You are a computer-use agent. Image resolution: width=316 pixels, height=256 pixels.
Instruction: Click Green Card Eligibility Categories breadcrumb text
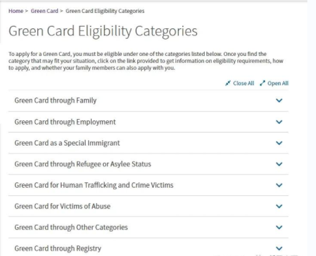pyautogui.click(x=105, y=11)
